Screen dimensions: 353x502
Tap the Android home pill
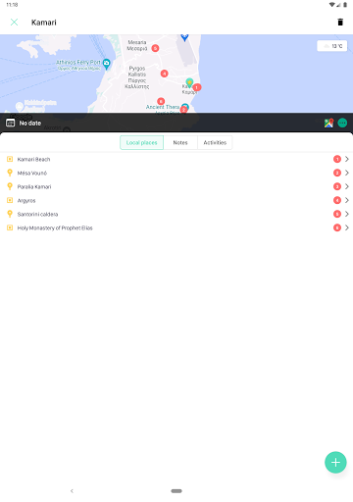coord(176,491)
